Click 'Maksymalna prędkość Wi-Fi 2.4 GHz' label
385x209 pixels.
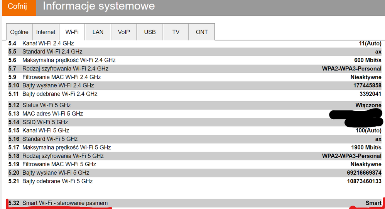[x=69, y=60]
